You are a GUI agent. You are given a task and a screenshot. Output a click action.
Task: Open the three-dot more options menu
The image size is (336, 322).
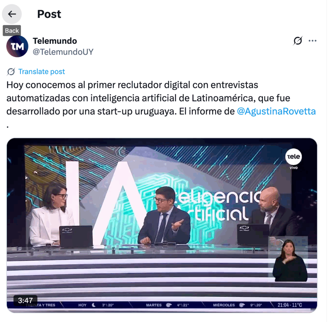pyautogui.click(x=312, y=40)
